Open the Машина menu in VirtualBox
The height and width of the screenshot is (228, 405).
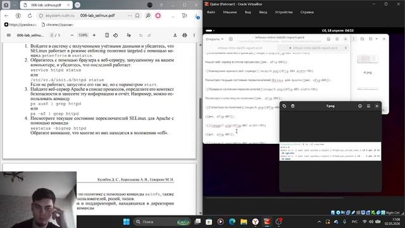click(230, 12)
